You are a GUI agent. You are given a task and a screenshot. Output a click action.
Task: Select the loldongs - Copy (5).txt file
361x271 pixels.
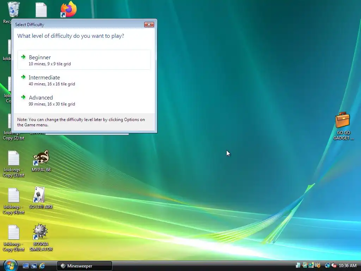(x=13, y=238)
